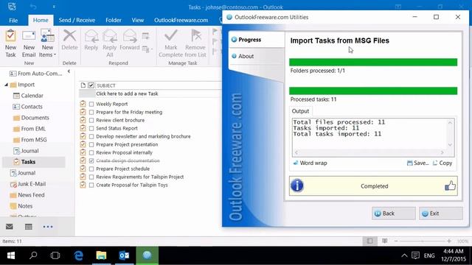Open the OutlookFreeware.com ribbon tab
472x265 pixels.
click(x=181, y=20)
